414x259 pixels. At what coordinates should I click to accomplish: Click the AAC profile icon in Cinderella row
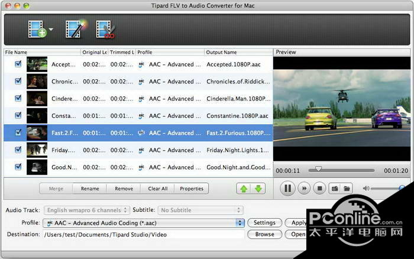pyautogui.click(x=141, y=99)
